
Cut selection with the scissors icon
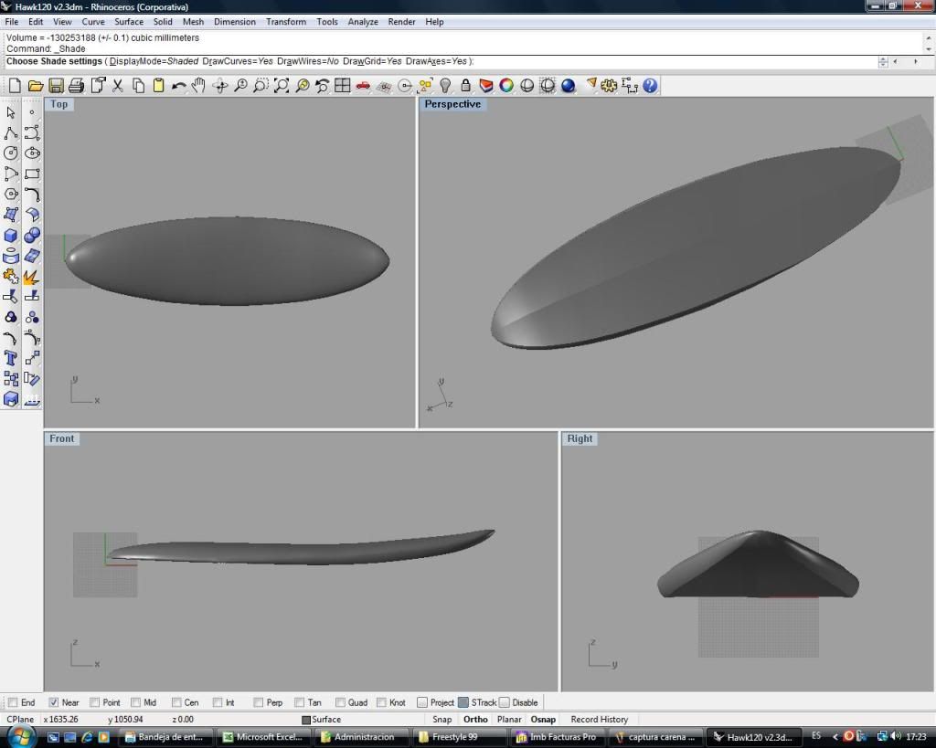point(118,86)
